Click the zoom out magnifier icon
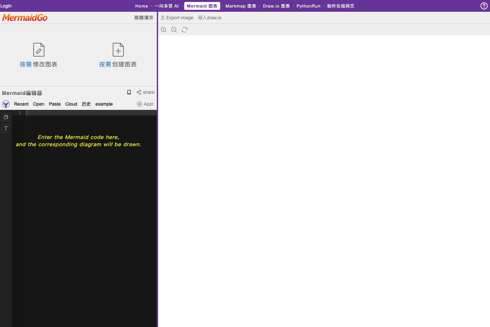This screenshot has width=490, height=327. click(x=174, y=30)
